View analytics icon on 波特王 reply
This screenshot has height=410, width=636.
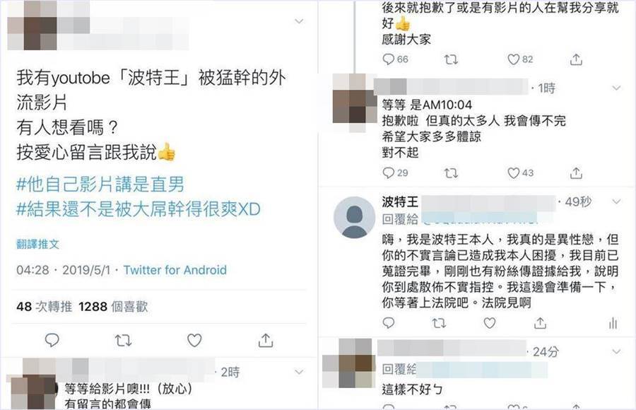(x=613, y=323)
